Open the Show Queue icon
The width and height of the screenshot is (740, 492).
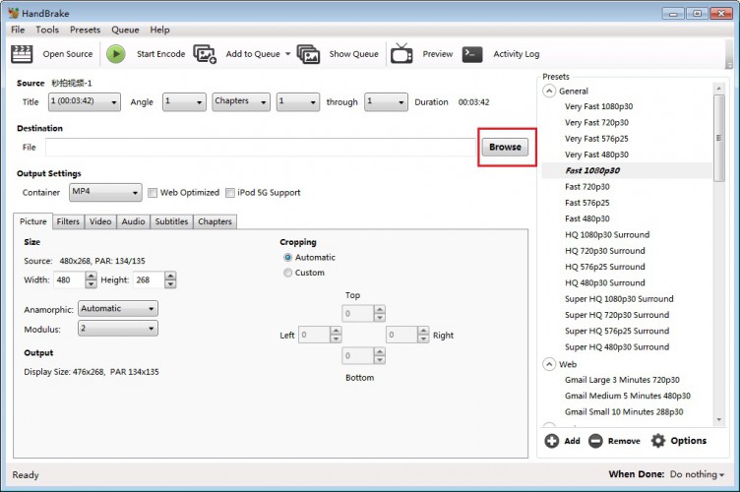point(308,54)
